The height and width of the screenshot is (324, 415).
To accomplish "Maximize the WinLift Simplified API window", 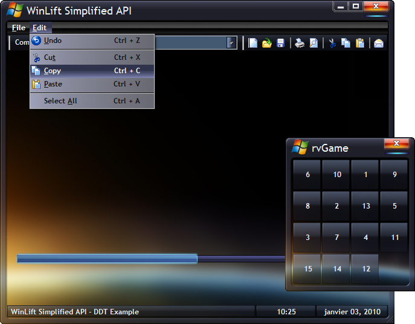I will point(356,7).
